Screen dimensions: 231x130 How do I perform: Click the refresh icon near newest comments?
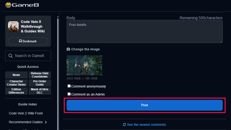124,125
